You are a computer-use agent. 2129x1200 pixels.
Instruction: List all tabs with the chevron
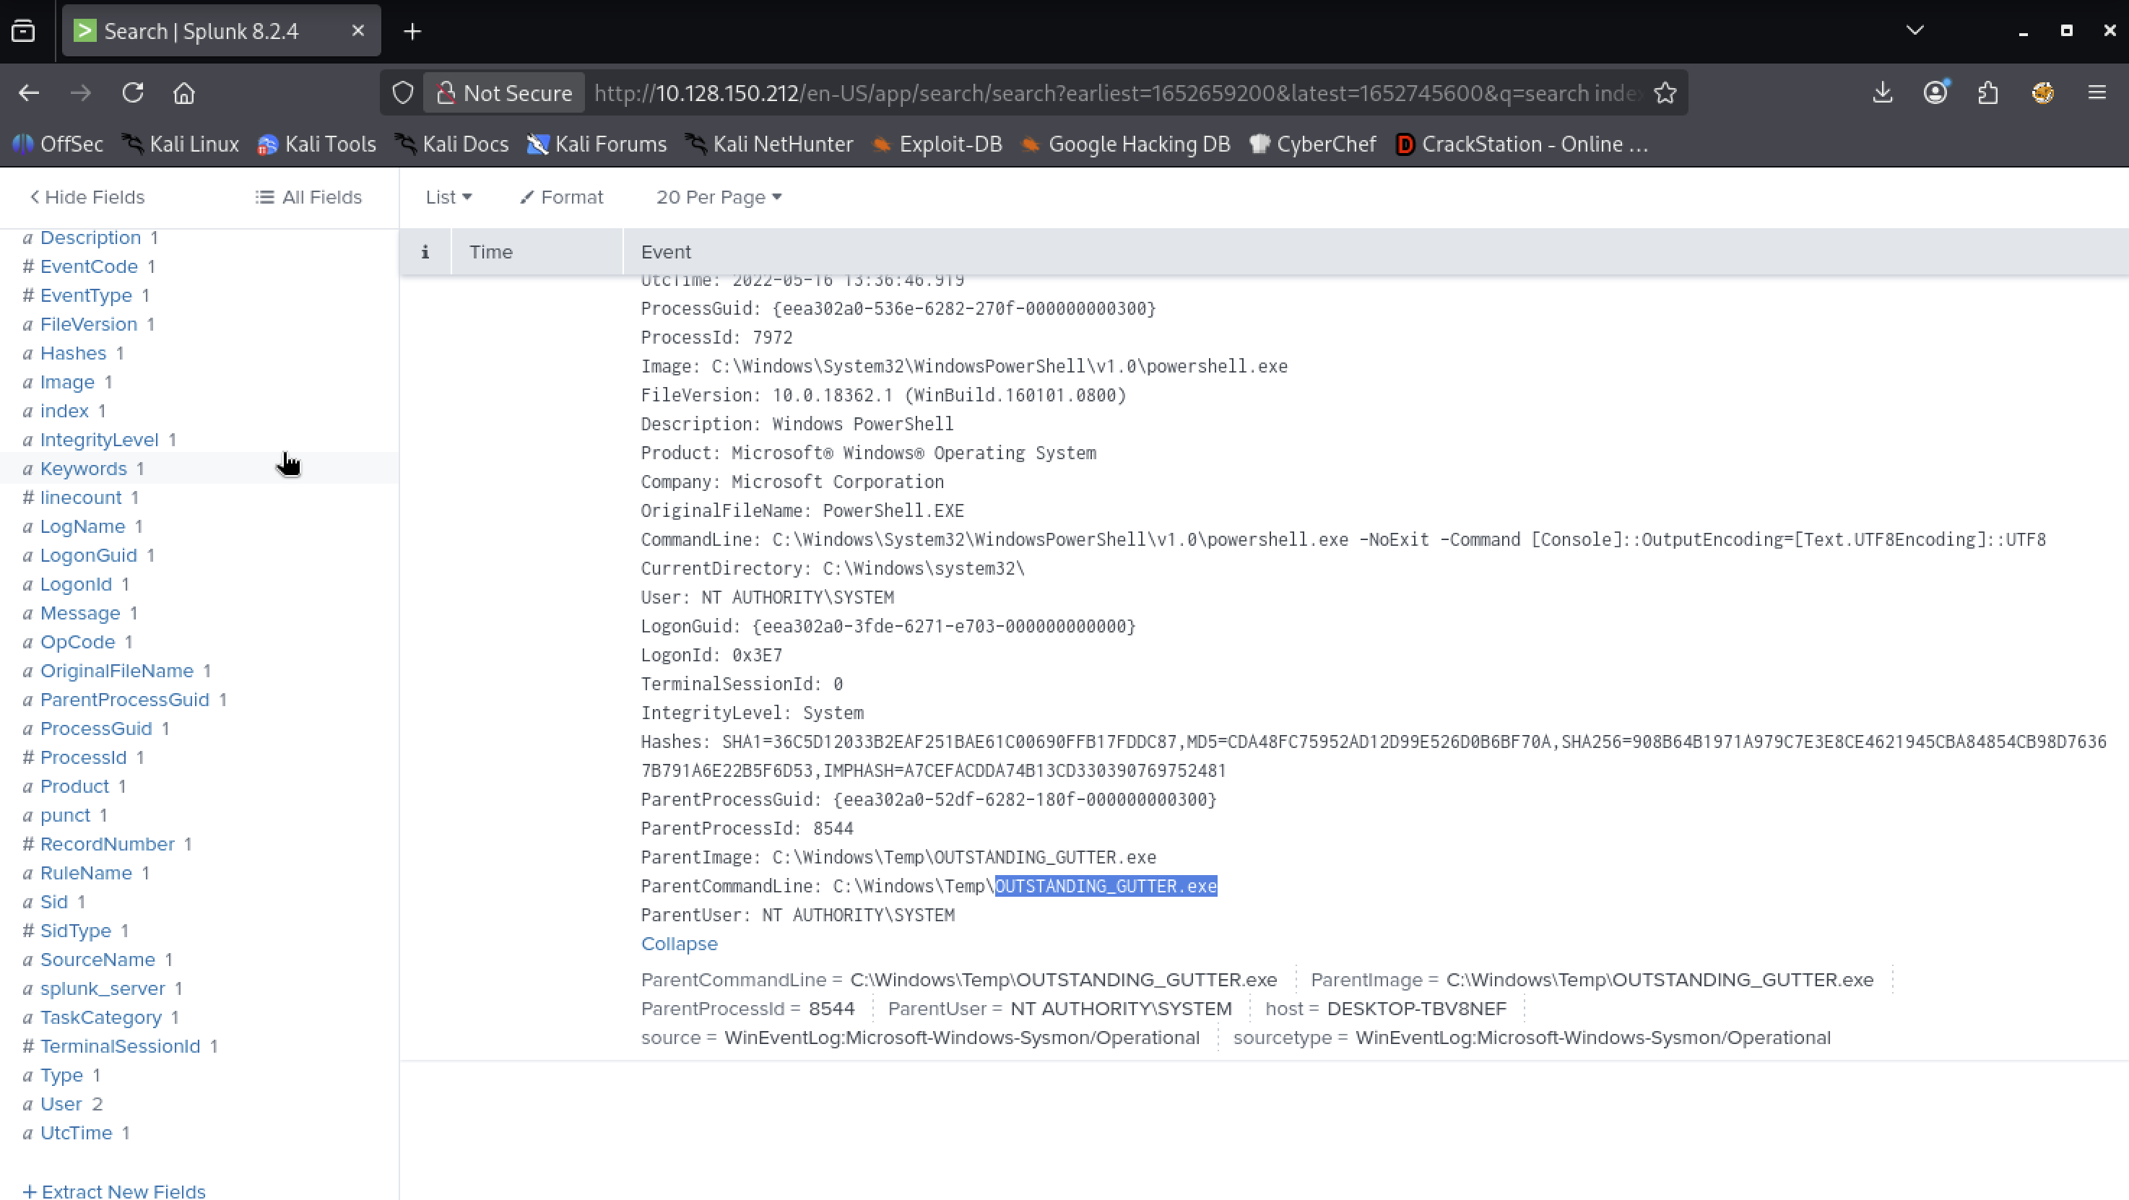1915,30
